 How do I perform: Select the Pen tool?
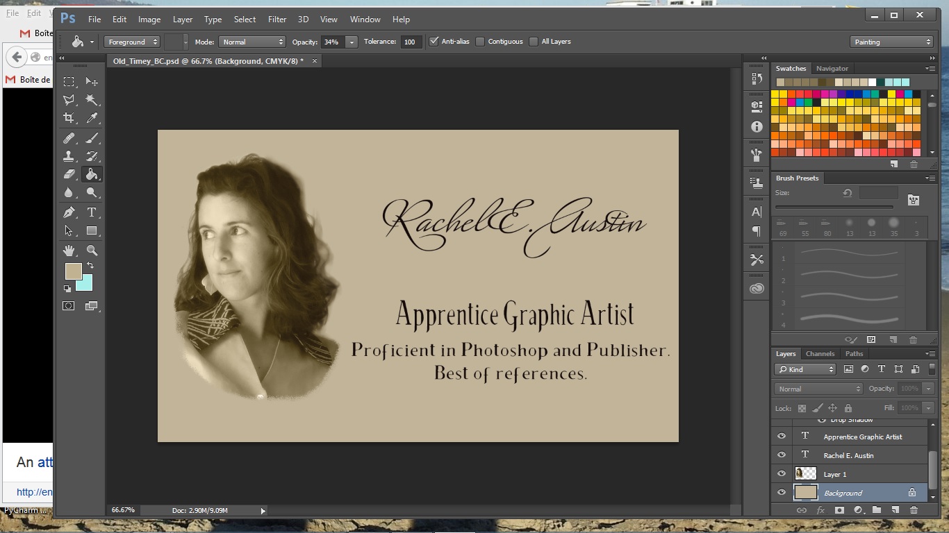click(69, 212)
